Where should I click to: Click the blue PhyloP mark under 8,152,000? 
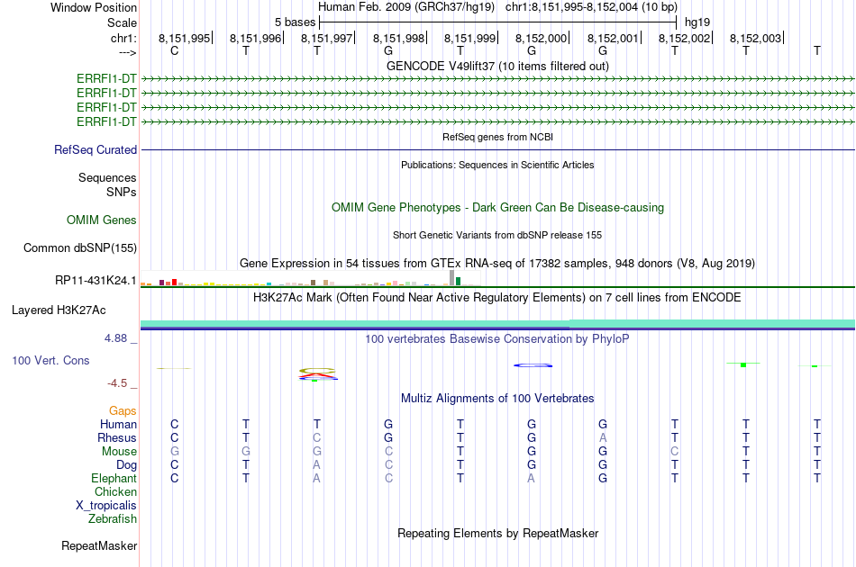click(533, 365)
